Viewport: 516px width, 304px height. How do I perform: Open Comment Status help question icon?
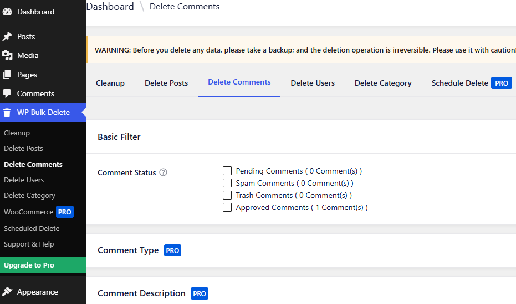pos(163,172)
